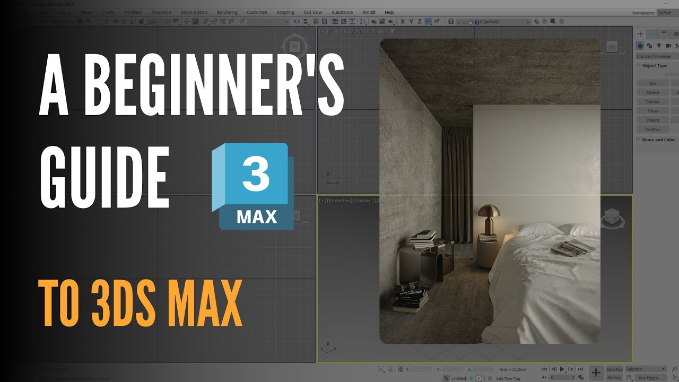Open the Rendering menu
The height and width of the screenshot is (382, 679).
tap(227, 12)
